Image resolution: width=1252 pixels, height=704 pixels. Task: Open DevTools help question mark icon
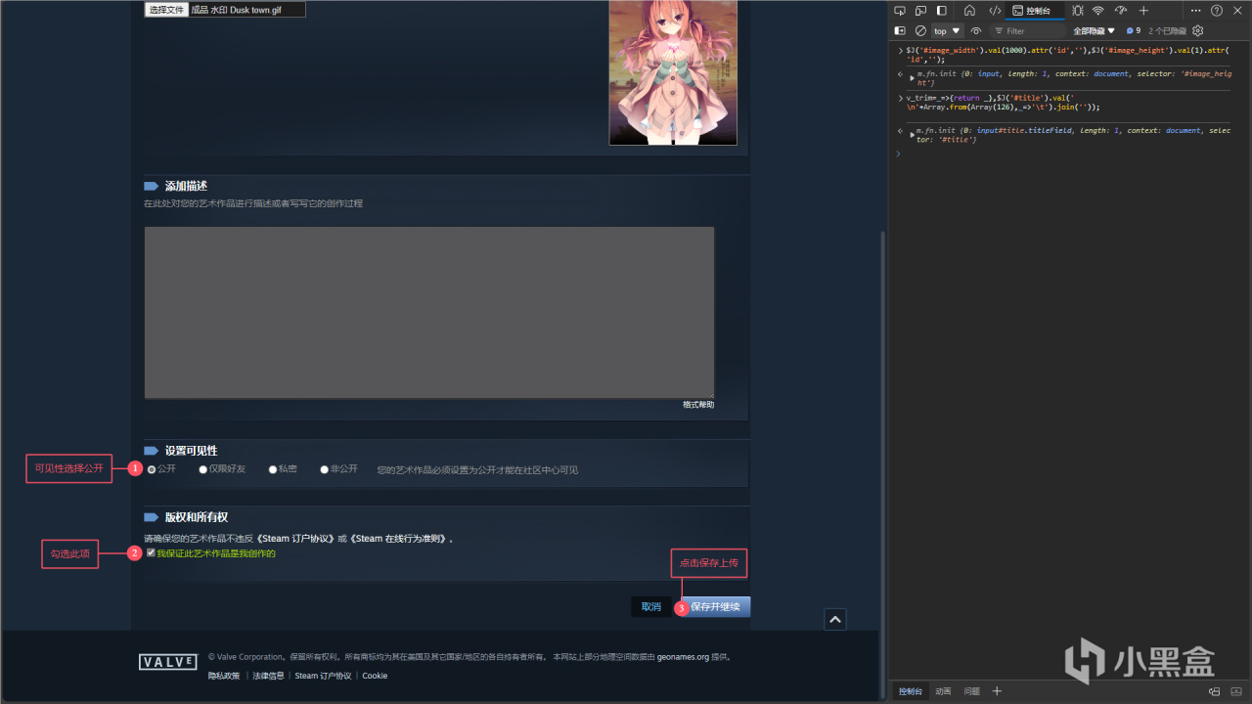1217,11
